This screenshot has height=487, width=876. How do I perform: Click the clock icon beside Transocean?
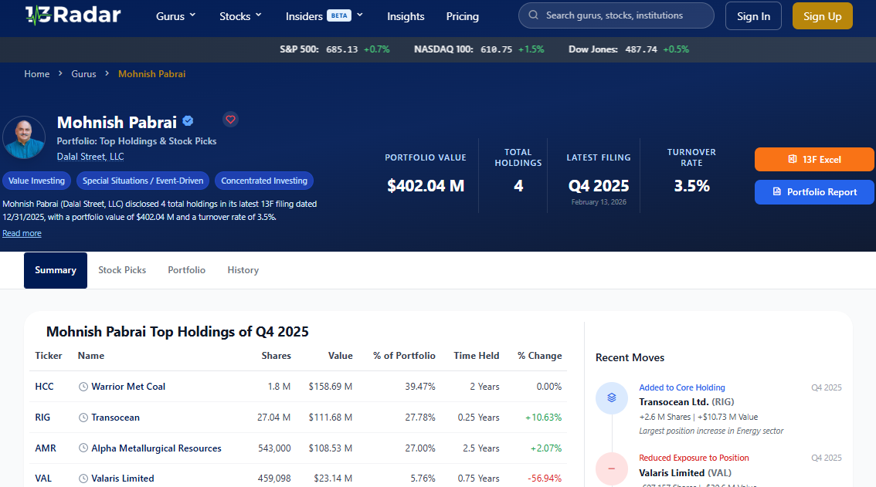coord(83,418)
